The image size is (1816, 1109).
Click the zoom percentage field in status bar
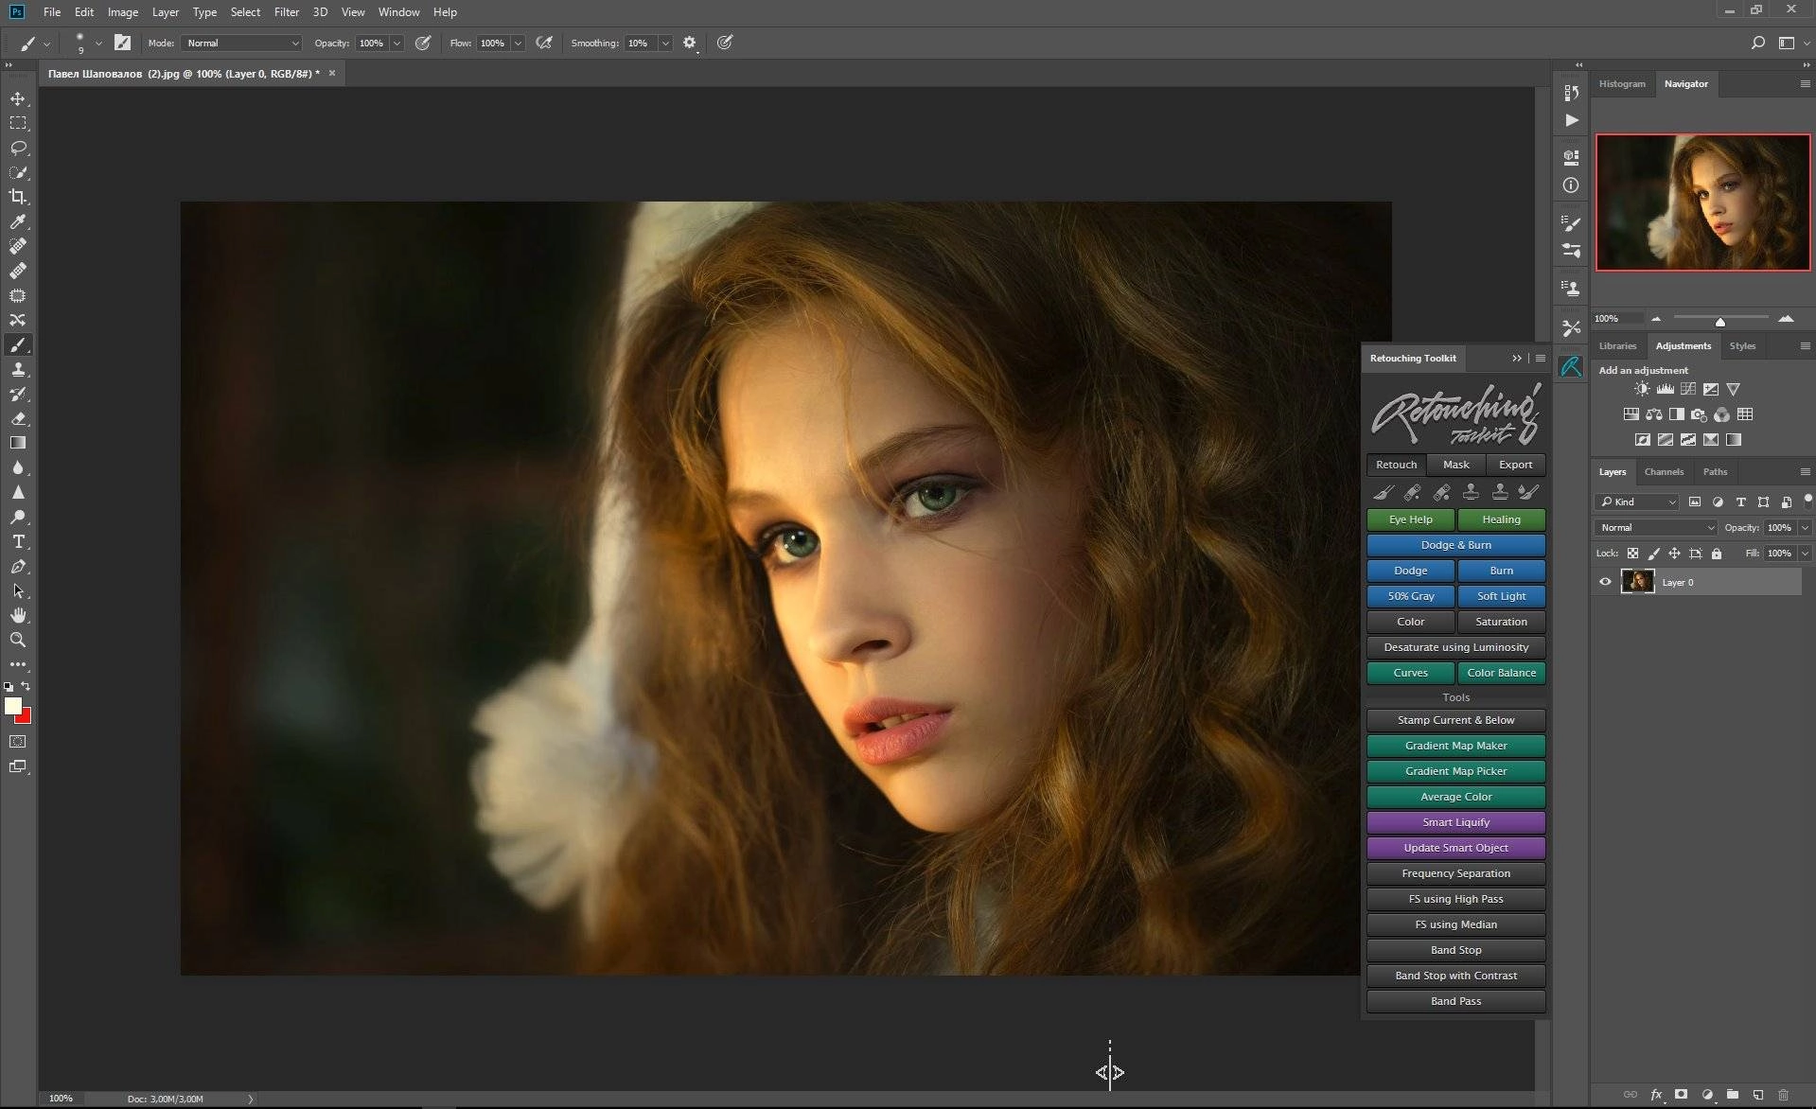(61, 1099)
